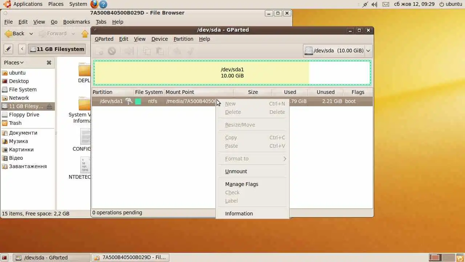Open the Go menu in File Browser
The height and width of the screenshot is (262, 465).
tap(54, 22)
